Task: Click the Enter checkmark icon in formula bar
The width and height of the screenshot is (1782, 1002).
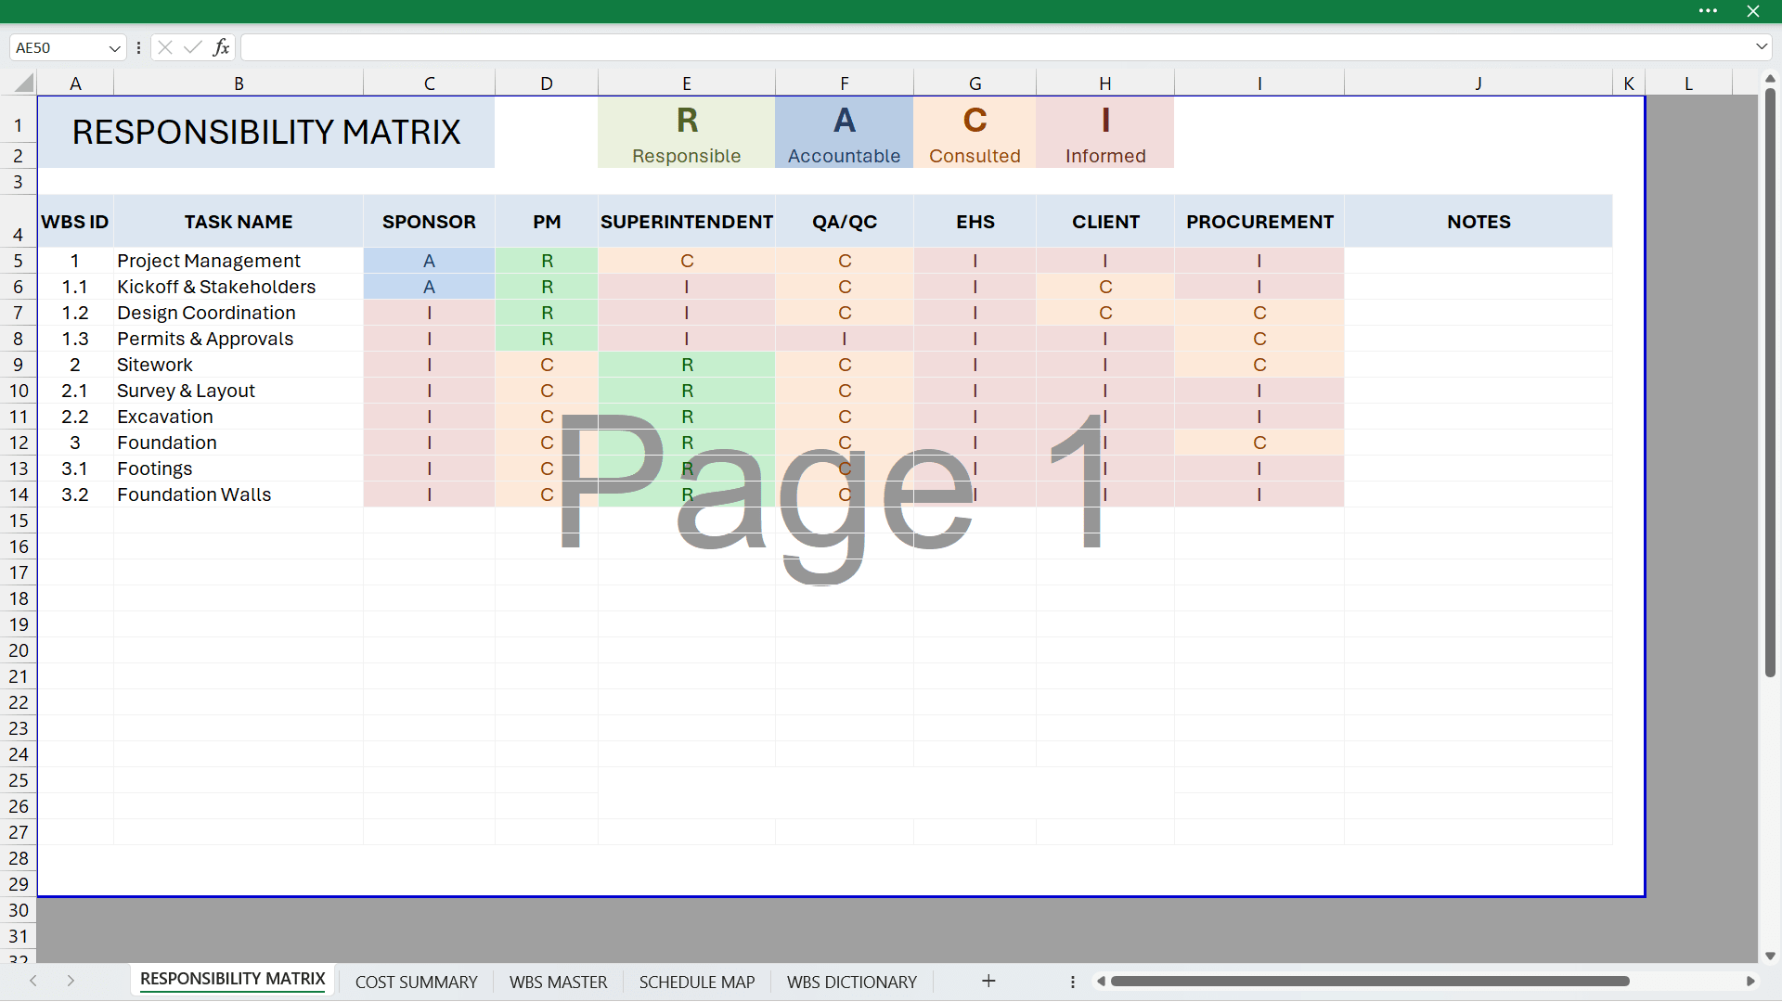Action: [x=193, y=47]
